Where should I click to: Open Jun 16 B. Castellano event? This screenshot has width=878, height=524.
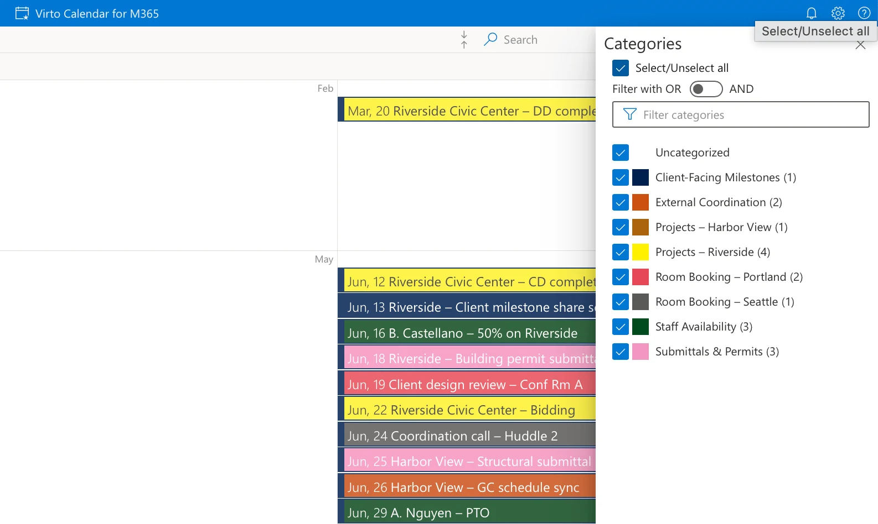[467, 332]
